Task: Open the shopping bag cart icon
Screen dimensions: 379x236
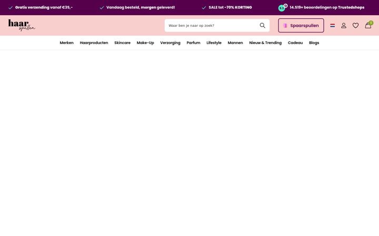Action: point(368,25)
